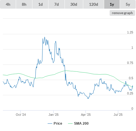Switch to the 5y time range
The width and height of the screenshot is (136, 131).
point(128,4)
